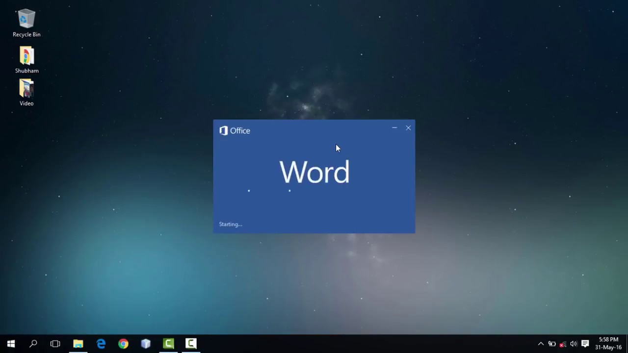Launch Google Chrome from taskbar

click(123, 344)
